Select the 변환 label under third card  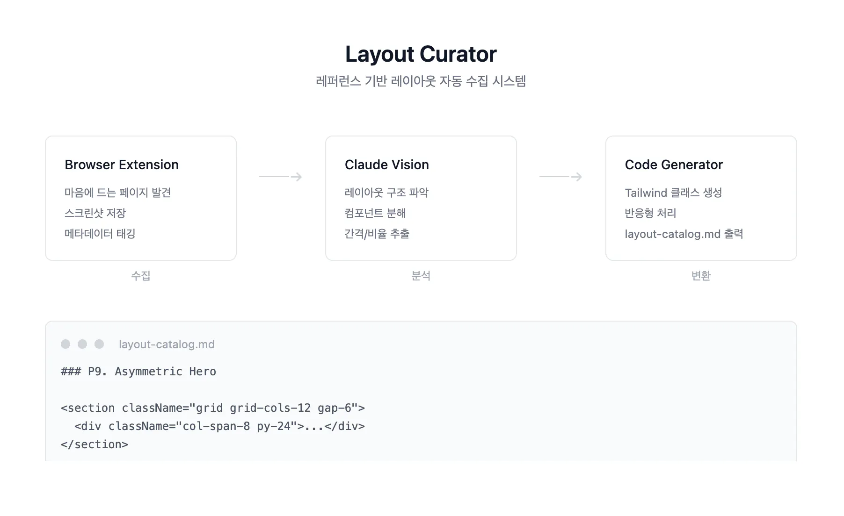(x=701, y=276)
